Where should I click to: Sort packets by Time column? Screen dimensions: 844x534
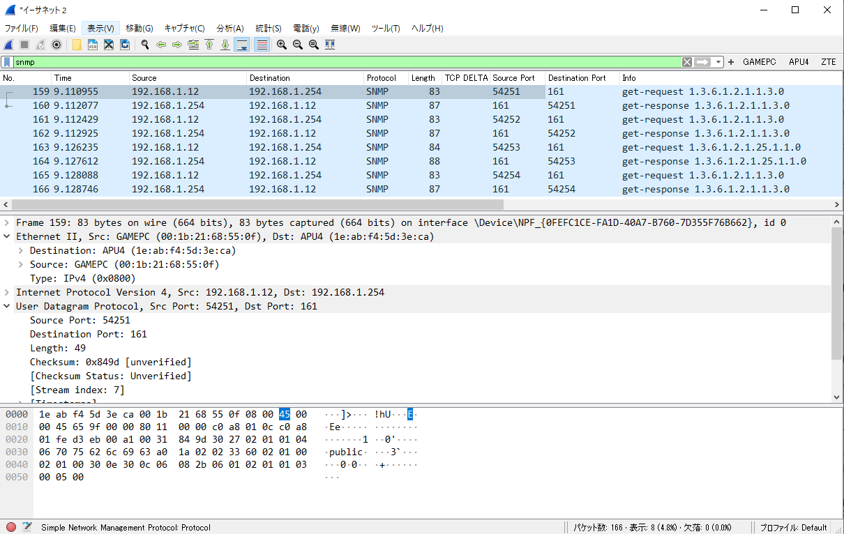[91, 78]
